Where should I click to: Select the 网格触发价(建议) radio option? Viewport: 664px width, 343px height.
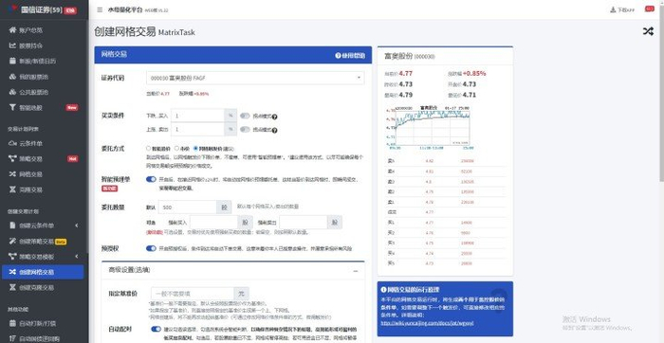pyautogui.click(x=195, y=149)
